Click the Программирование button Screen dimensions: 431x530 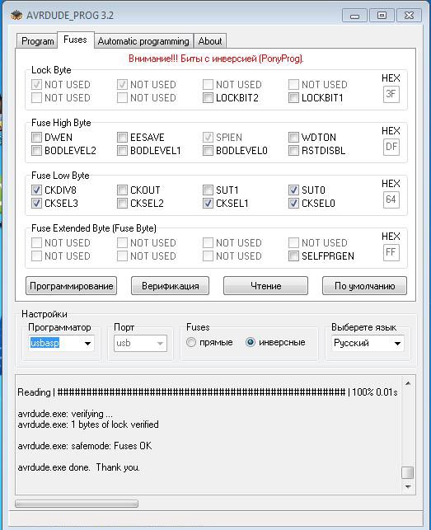[x=72, y=286]
